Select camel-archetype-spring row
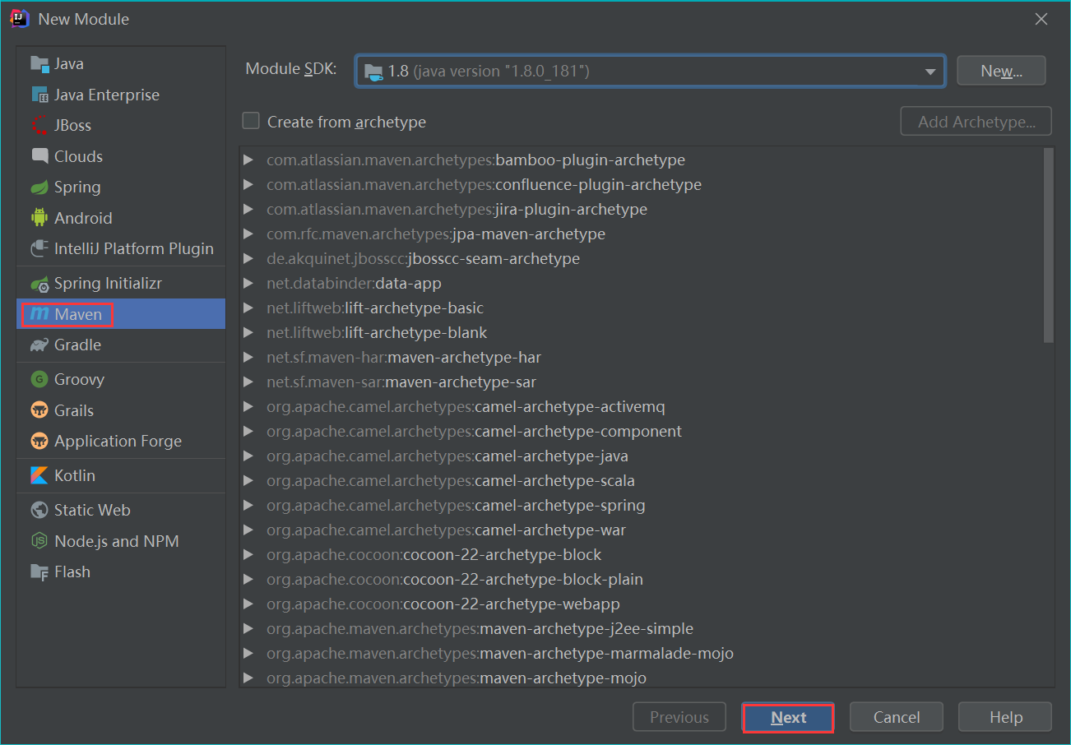1071x745 pixels. [x=642, y=506]
